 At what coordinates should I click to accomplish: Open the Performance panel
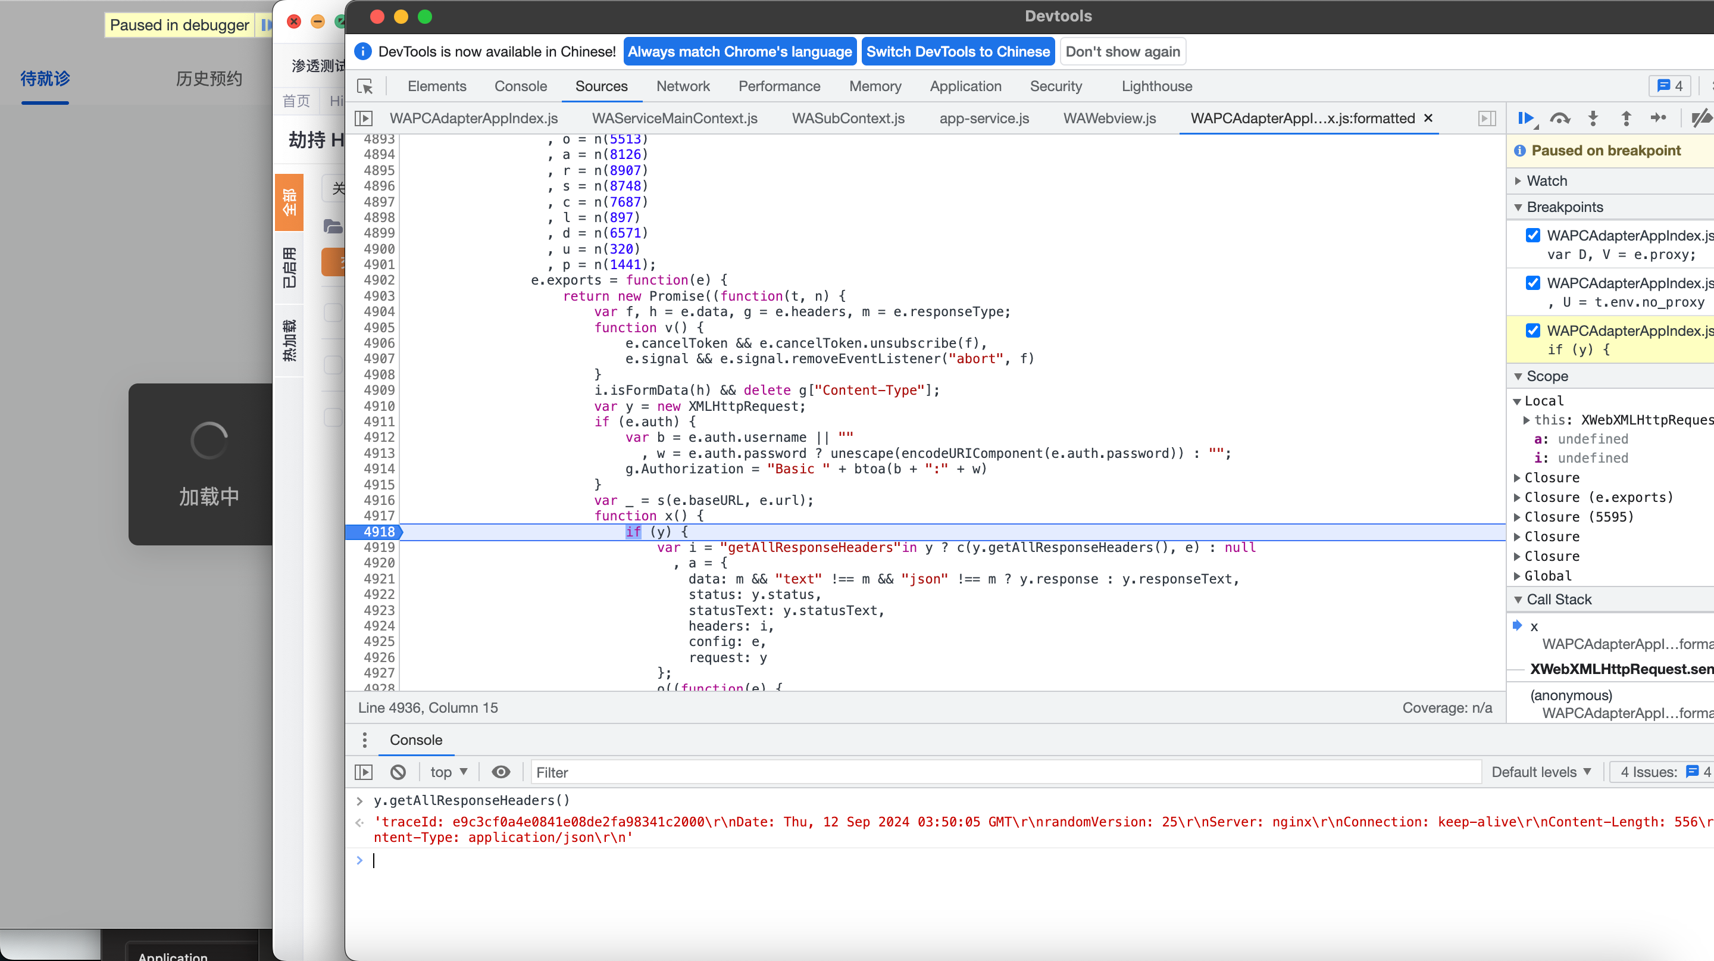coord(779,86)
